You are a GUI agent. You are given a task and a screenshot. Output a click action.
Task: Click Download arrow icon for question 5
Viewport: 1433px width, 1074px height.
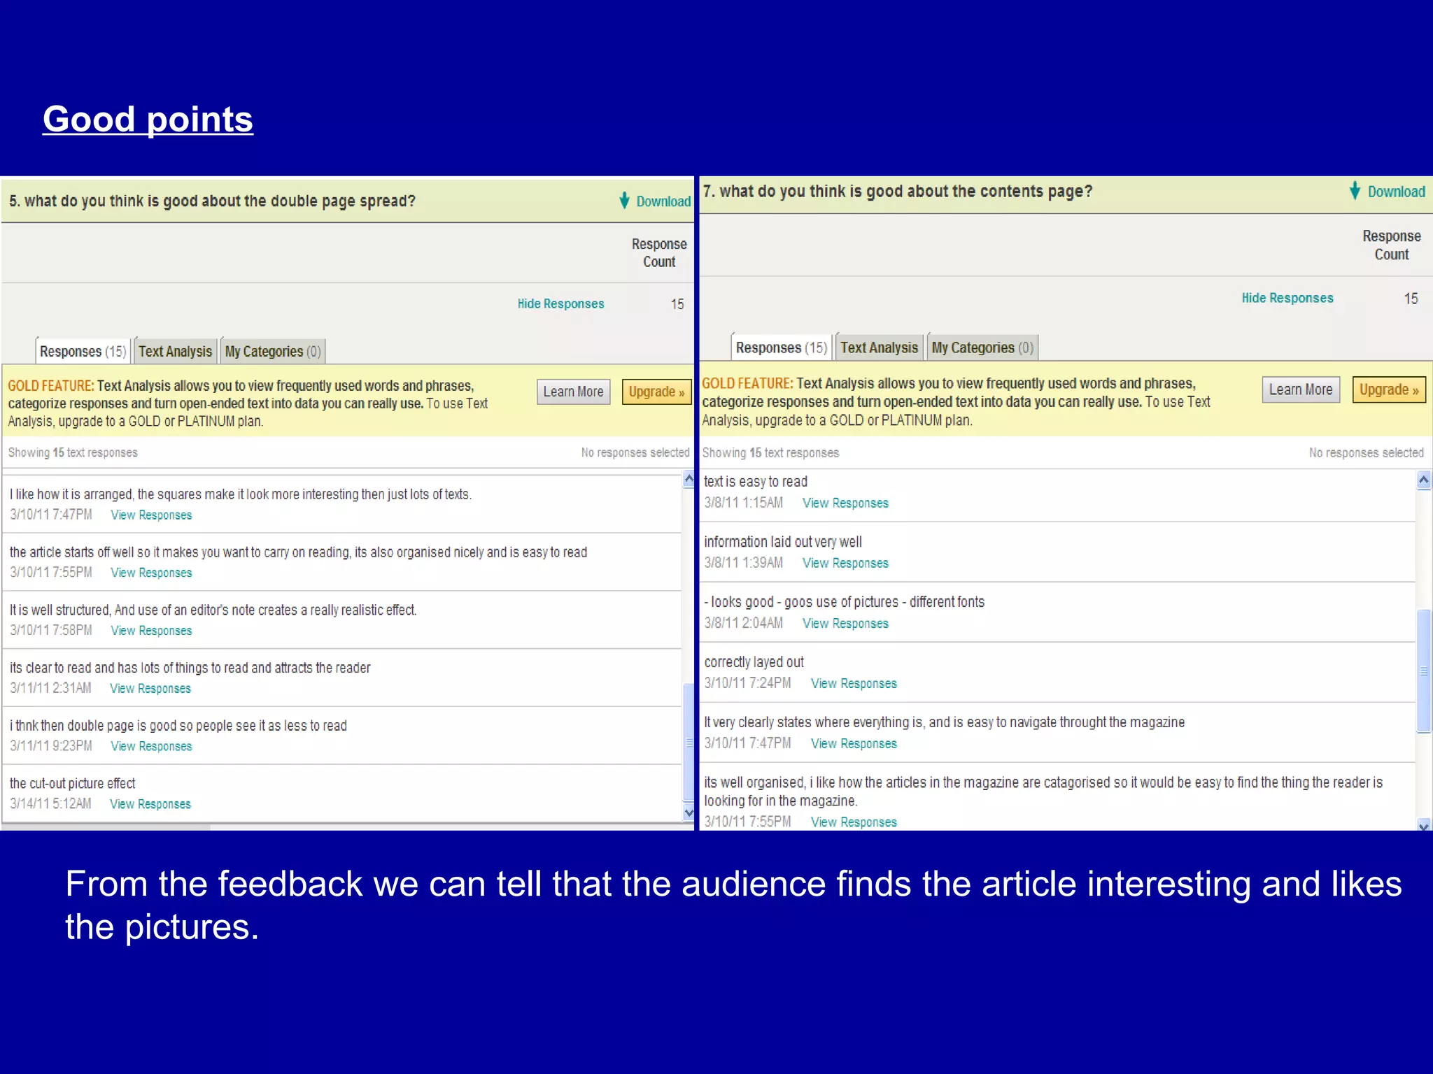coord(625,201)
